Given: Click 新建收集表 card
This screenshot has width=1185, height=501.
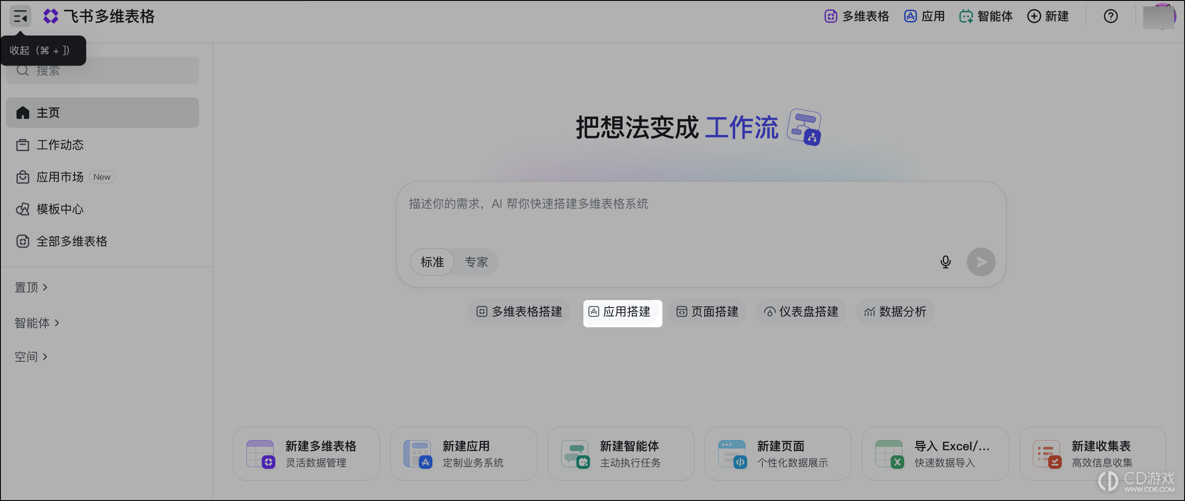Looking at the screenshot, I should (1093, 454).
